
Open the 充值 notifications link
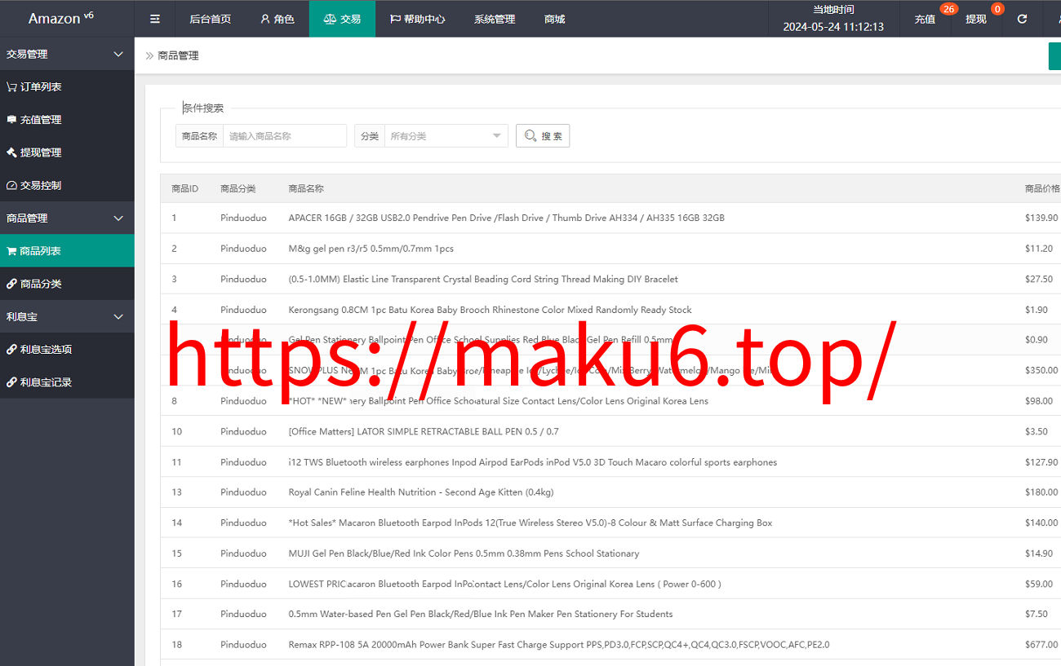(x=926, y=19)
